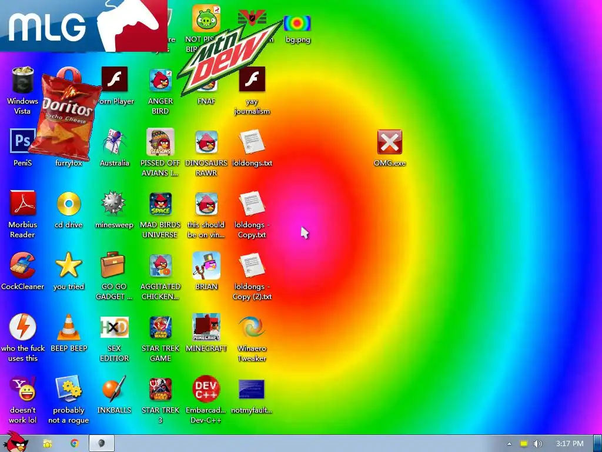The image size is (602, 452).
Task: Select the STAR TREK GAME icon
Action: point(160,327)
